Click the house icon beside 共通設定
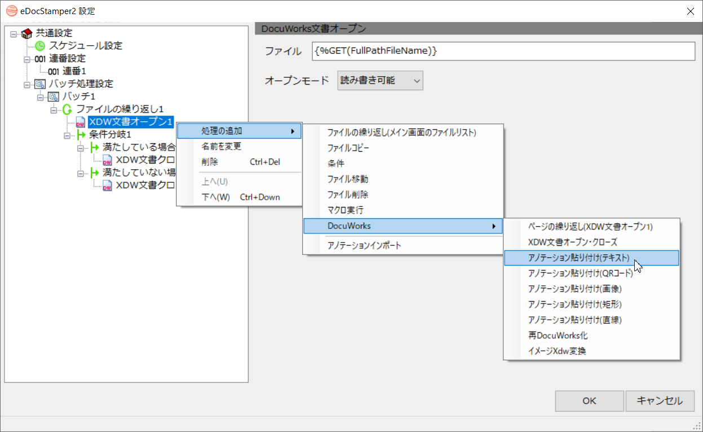Image resolution: width=703 pixels, height=432 pixels. 27,34
